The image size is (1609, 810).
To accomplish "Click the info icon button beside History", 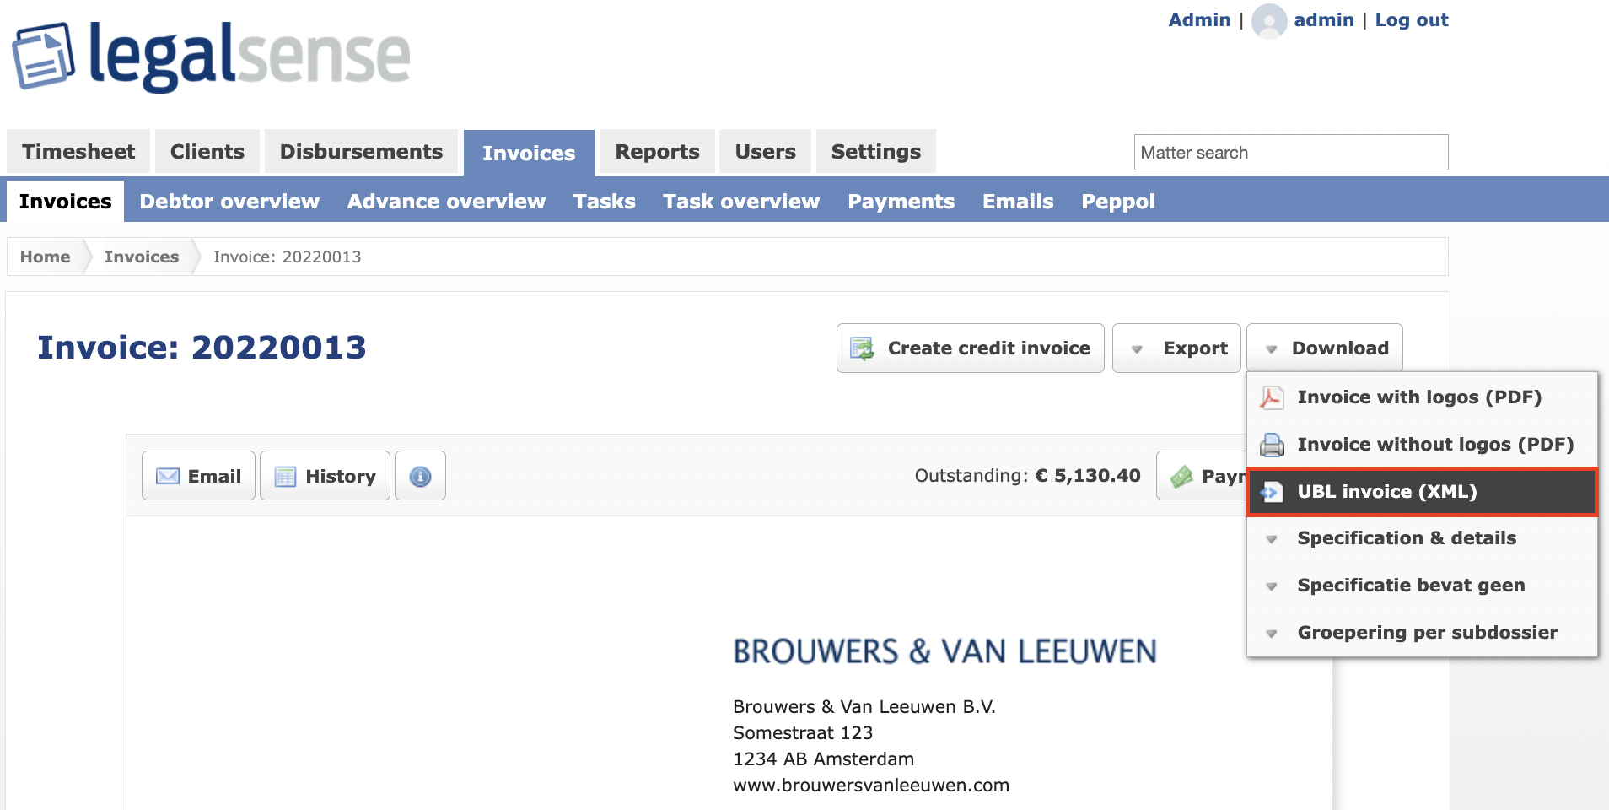I will click(420, 476).
